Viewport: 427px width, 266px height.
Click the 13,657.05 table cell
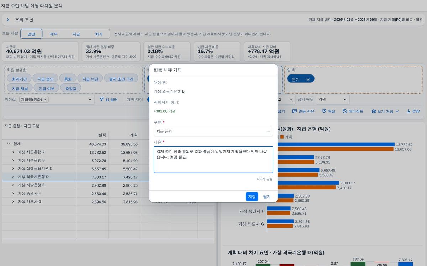[124, 152]
